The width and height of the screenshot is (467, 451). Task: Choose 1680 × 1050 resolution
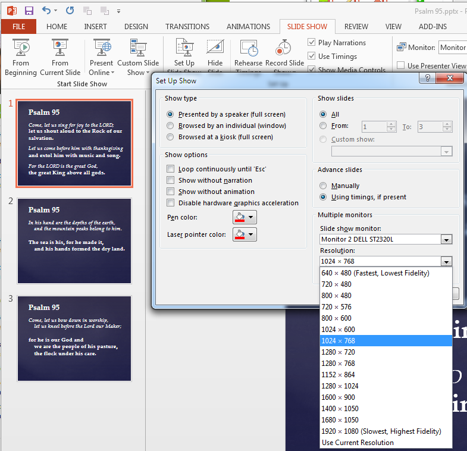386,420
